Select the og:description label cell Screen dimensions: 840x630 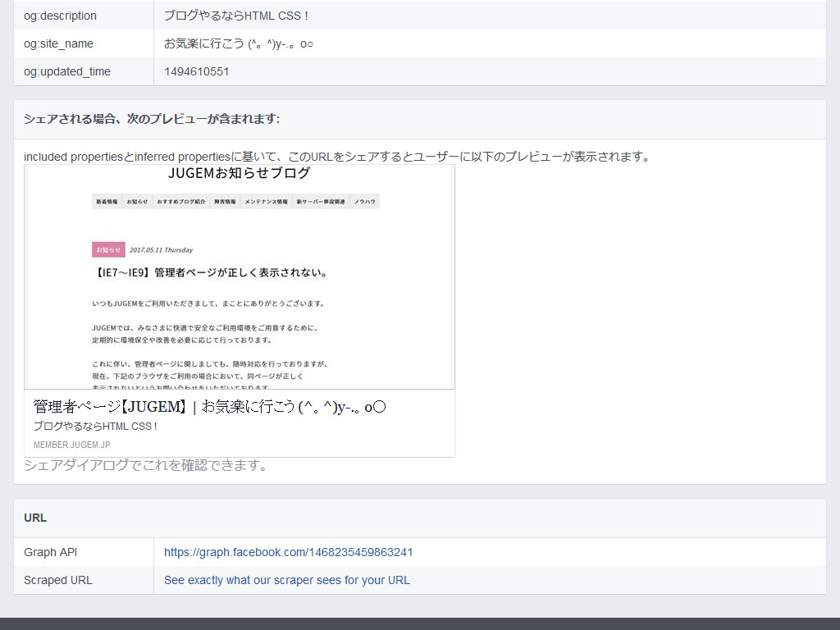84,16
